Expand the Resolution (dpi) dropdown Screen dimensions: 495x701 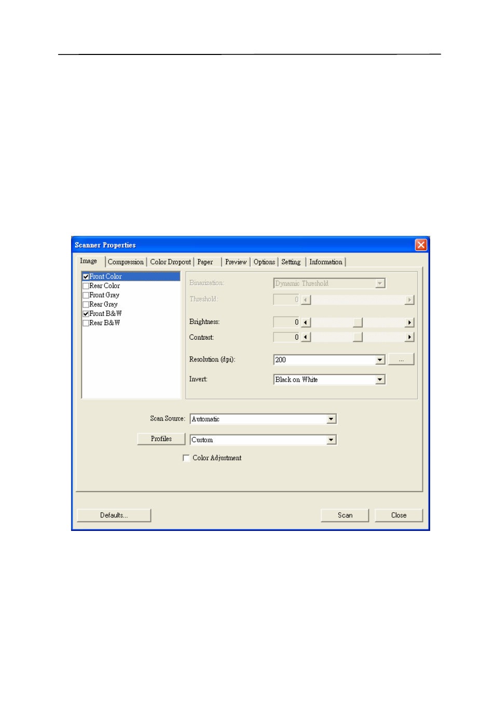point(380,360)
